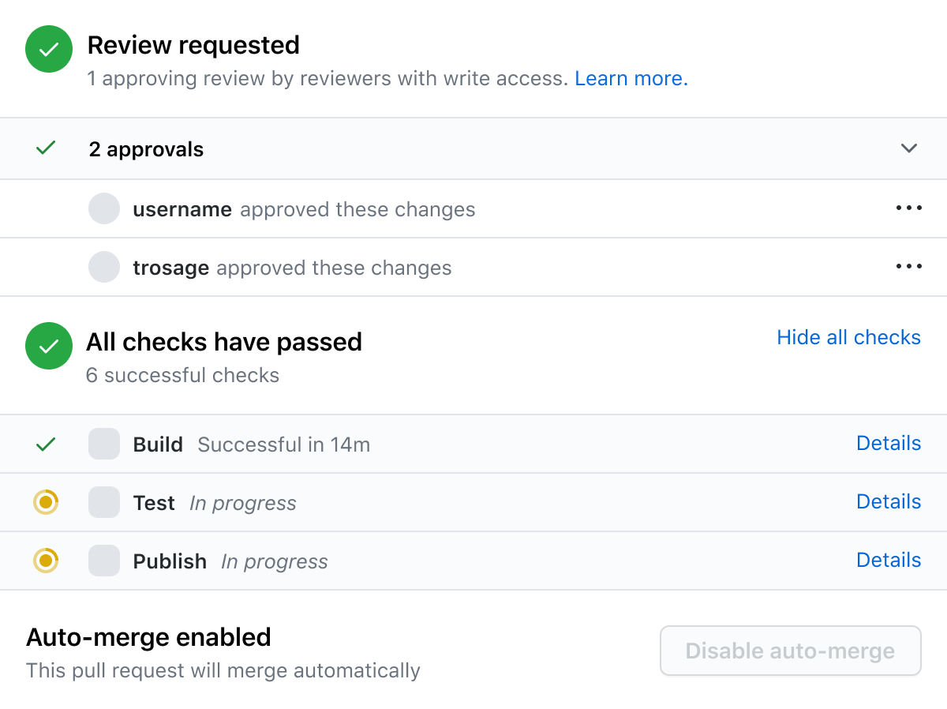
Task: Click the checkmark next to the Build check
Action: click(x=46, y=444)
